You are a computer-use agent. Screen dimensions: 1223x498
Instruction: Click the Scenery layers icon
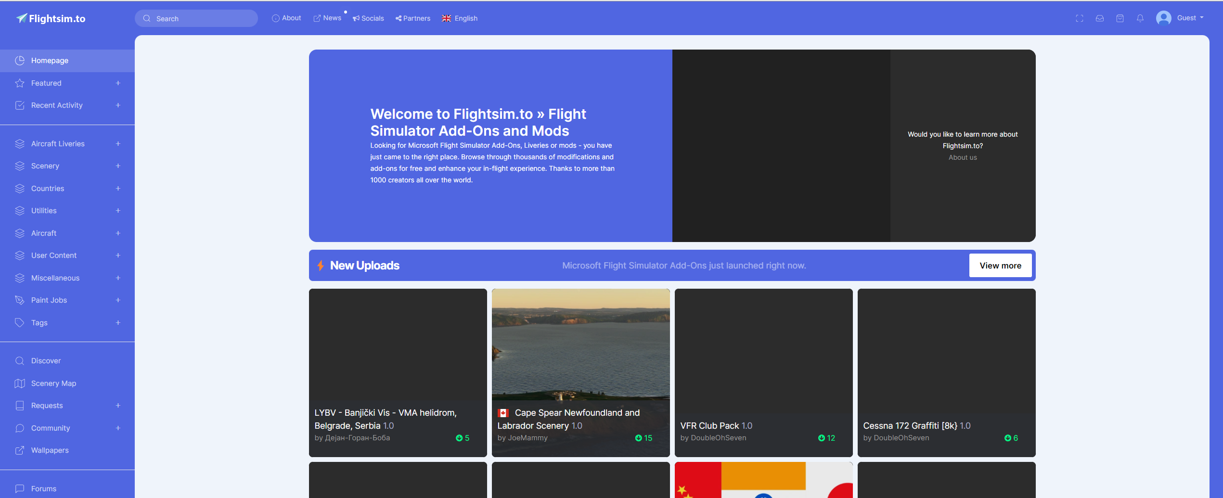pyautogui.click(x=20, y=166)
